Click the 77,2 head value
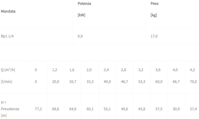This screenshot has height=119, width=199. click(x=38, y=109)
